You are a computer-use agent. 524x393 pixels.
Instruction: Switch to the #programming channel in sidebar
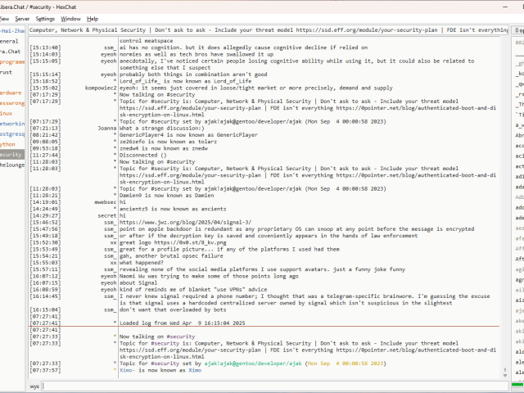click(12, 62)
